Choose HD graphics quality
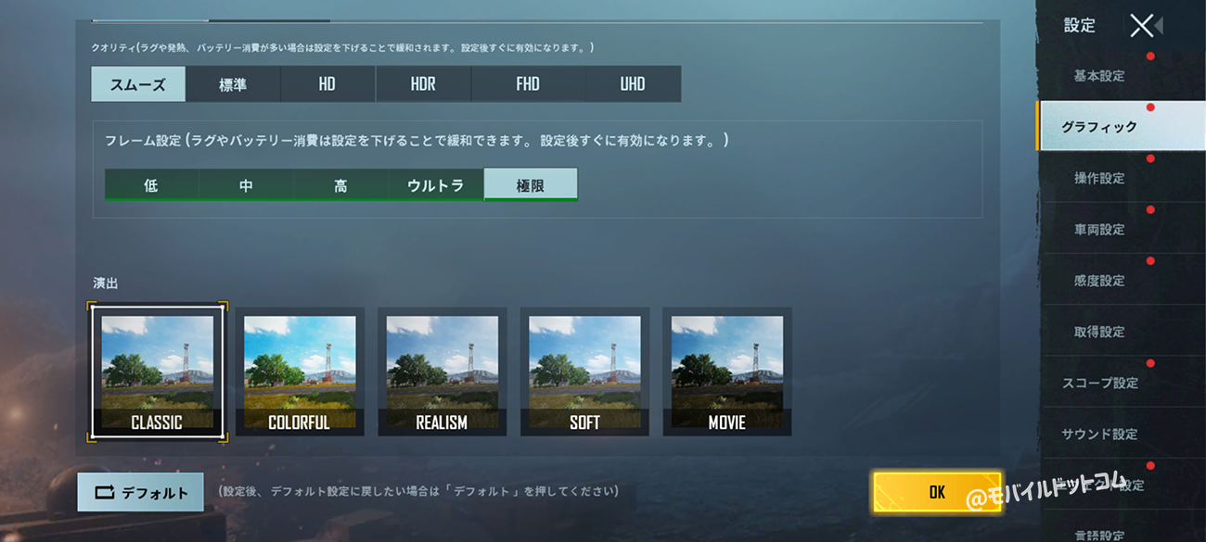Image resolution: width=1206 pixels, height=542 pixels. (327, 84)
